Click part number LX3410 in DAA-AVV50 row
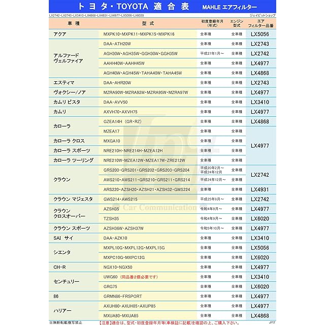 259,102
